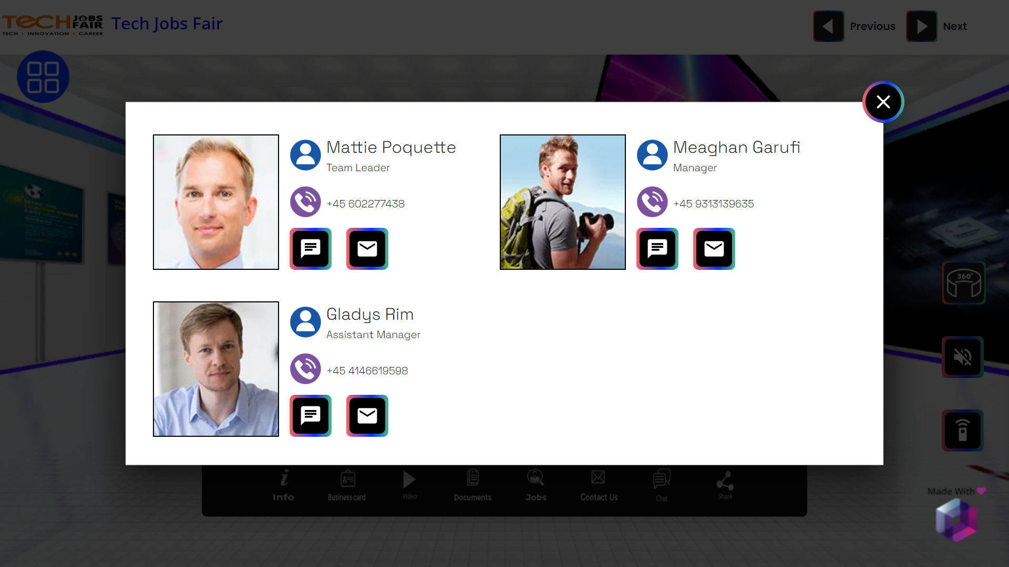Expand the Share options
Screen dimensions: 1009x567
[x=725, y=485]
